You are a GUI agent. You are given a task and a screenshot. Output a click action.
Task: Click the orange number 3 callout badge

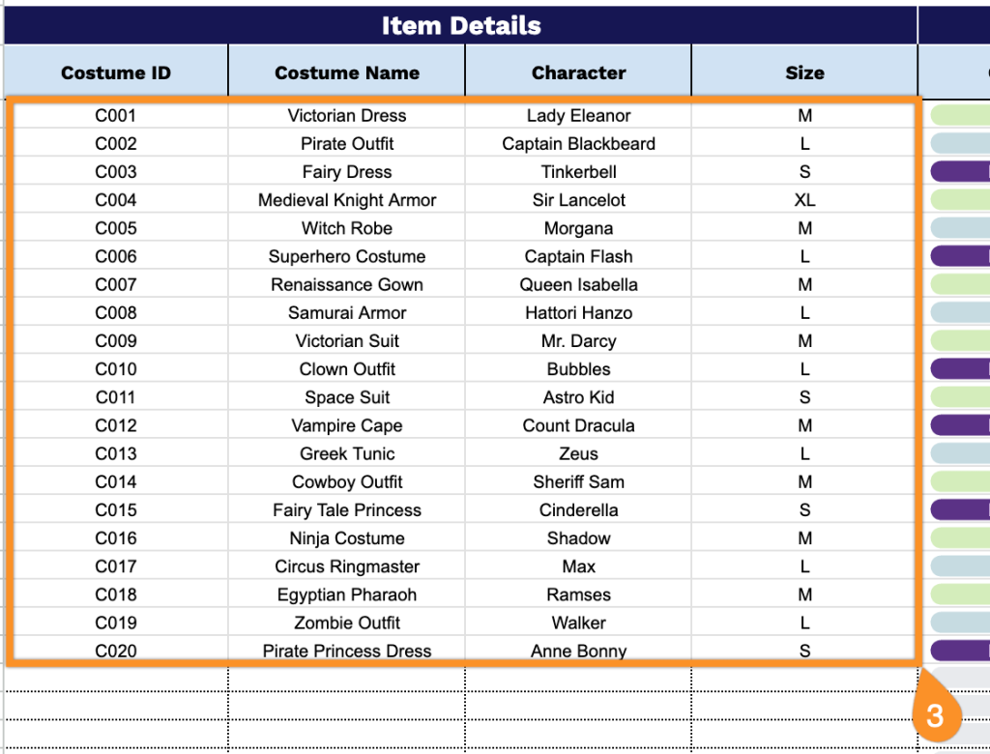[935, 716]
